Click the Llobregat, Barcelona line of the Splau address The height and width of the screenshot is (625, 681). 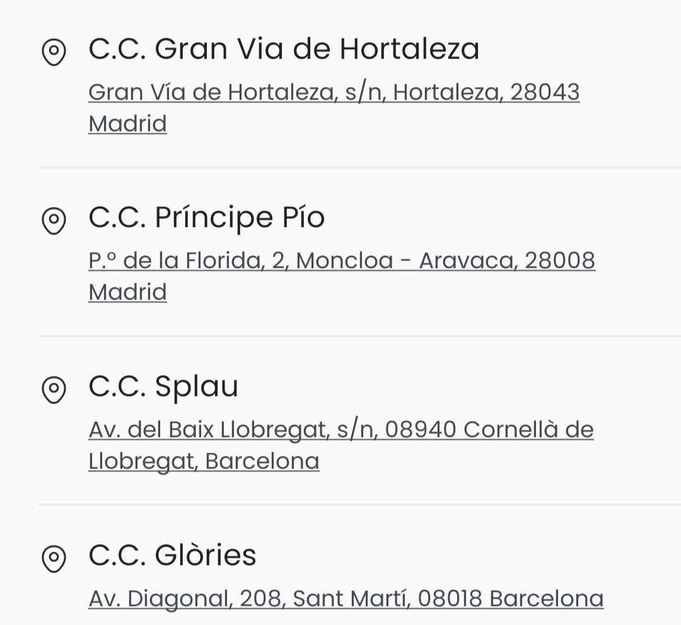click(x=204, y=461)
